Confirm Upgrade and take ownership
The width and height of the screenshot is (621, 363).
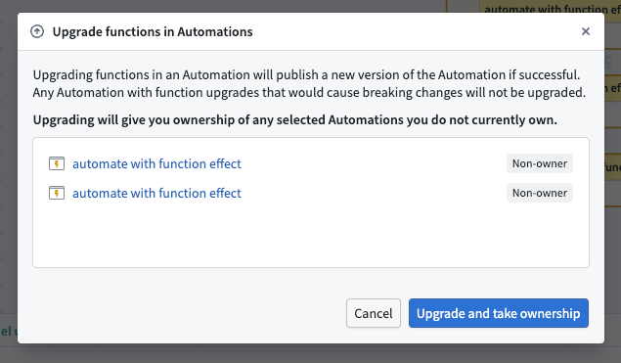click(498, 313)
